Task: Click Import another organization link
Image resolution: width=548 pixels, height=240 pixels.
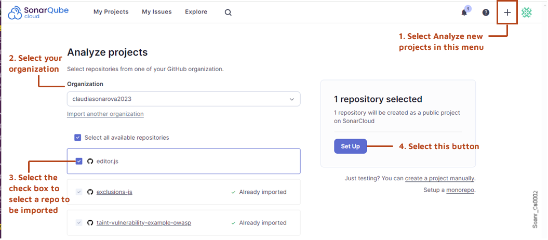Action: tap(105, 114)
